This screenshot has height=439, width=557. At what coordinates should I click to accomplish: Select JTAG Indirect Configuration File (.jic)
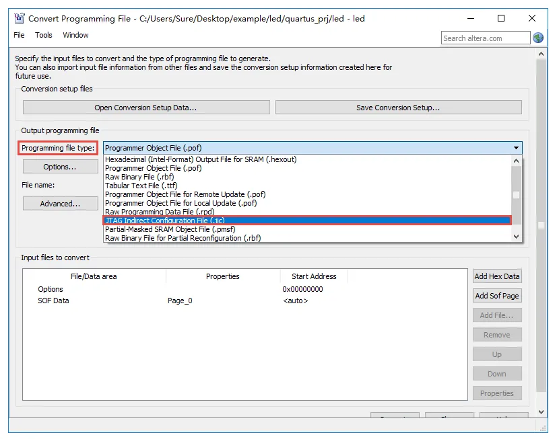(308, 221)
